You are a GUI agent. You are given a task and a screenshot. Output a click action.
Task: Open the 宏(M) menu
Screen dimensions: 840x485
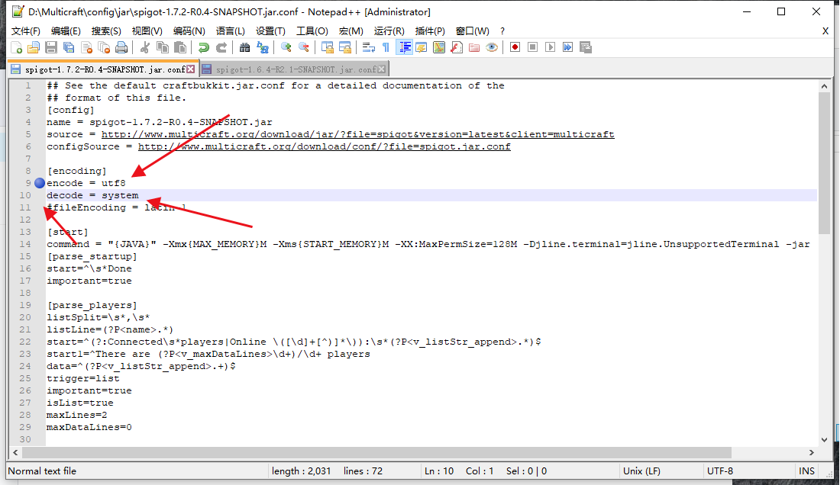coord(351,31)
